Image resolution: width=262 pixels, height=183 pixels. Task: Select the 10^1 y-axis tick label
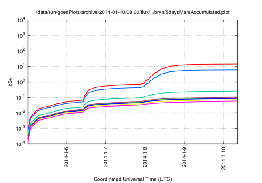click(21, 67)
